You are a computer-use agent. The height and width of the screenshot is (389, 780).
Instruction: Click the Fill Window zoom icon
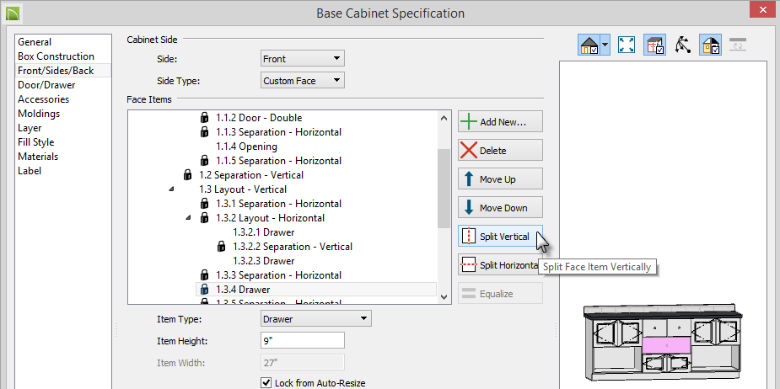627,45
